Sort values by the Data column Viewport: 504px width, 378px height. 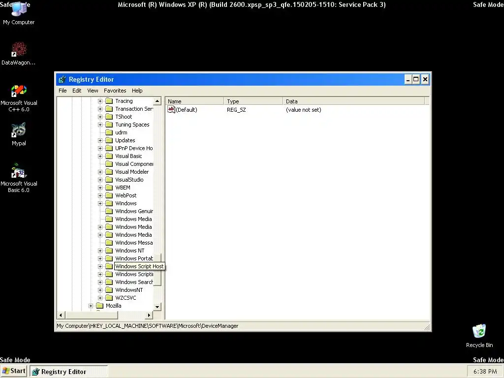tap(353, 101)
